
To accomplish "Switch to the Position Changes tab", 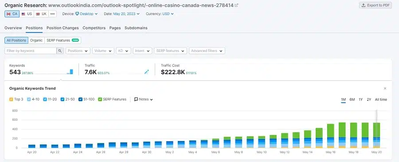I will click(x=63, y=28).
